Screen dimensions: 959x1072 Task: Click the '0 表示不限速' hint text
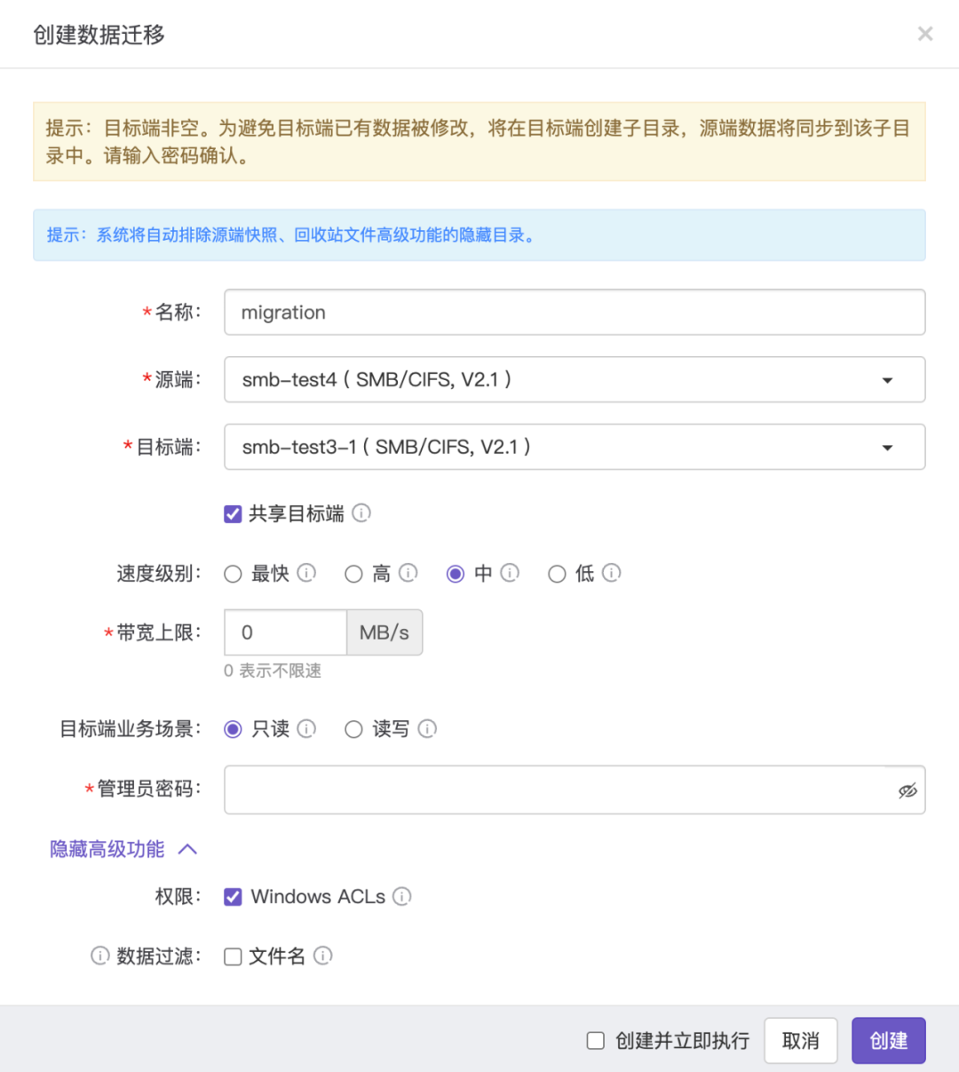[273, 671]
